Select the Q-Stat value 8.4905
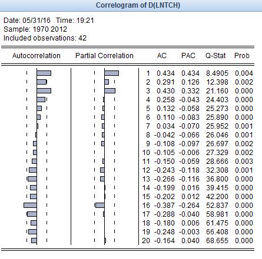This screenshot has width=262, height=259. [x=217, y=73]
